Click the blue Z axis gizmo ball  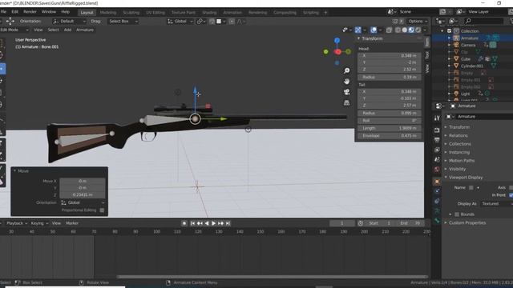coord(337,41)
